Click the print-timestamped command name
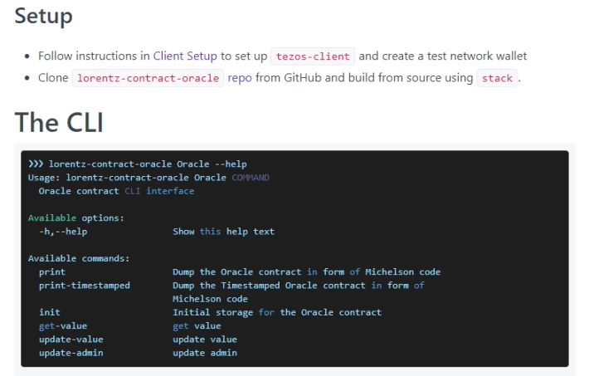589x376 pixels. click(85, 286)
